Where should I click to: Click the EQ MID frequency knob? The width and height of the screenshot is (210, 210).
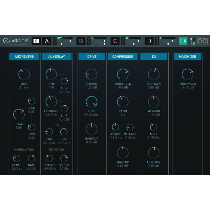[154, 127]
